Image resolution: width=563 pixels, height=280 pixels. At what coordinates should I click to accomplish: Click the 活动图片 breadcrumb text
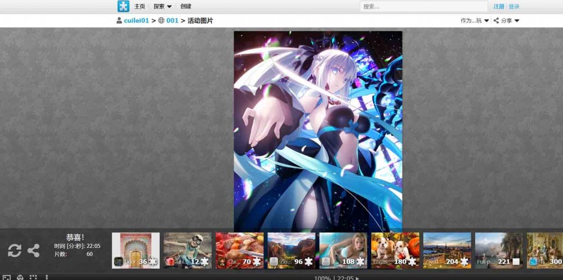(x=200, y=20)
